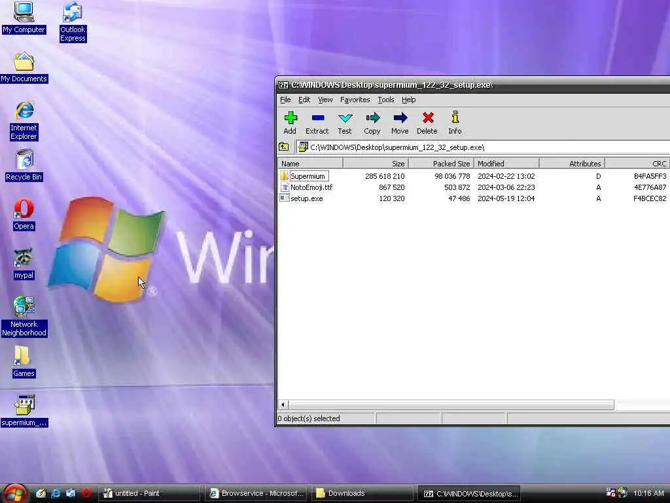Click the '0 object(s) selected' status text
670x503 pixels.
click(x=309, y=419)
